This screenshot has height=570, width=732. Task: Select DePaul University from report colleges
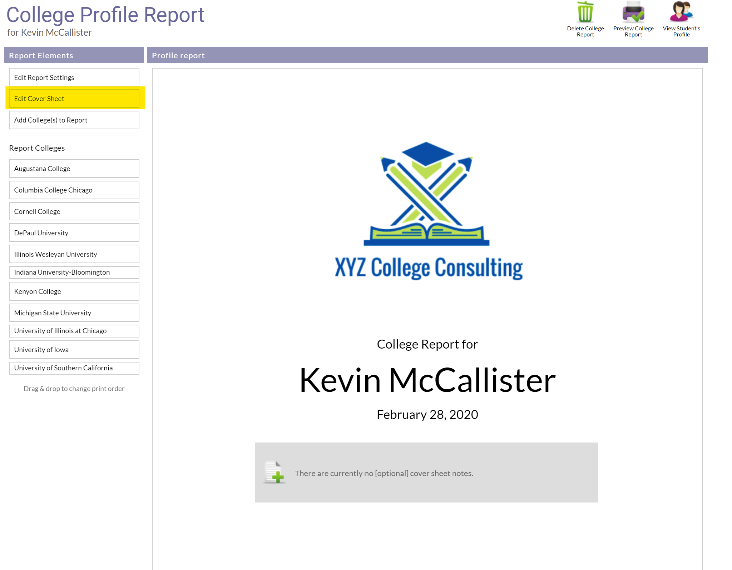pyautogui.click(x=74, y=232)
